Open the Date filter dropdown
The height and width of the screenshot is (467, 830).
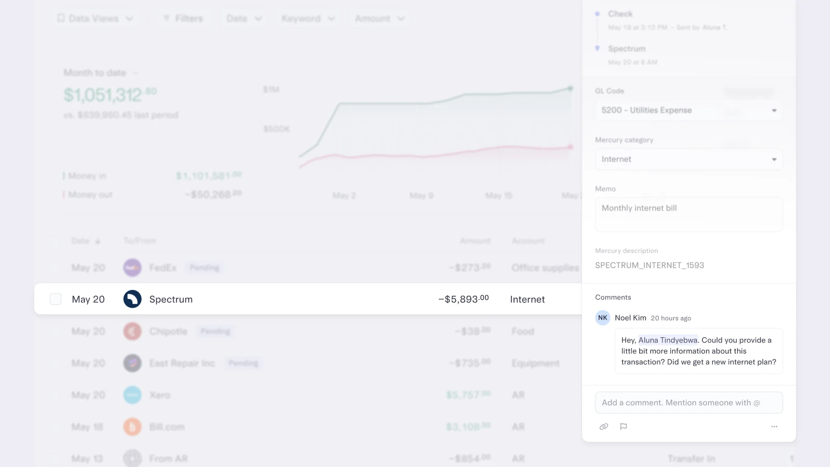[244, 19]
